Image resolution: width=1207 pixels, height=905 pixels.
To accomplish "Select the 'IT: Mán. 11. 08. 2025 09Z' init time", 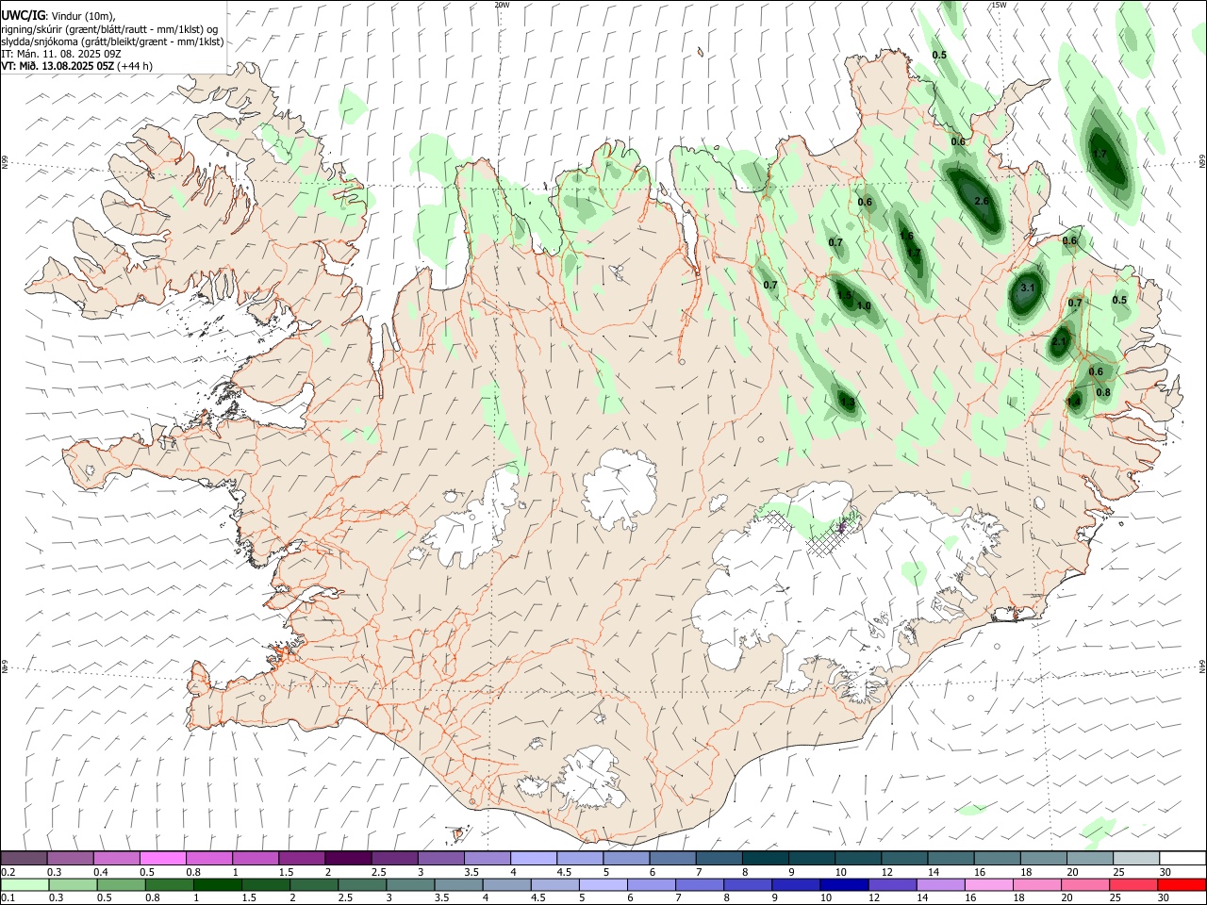I will pyautogui.click(x=61, y=54).
